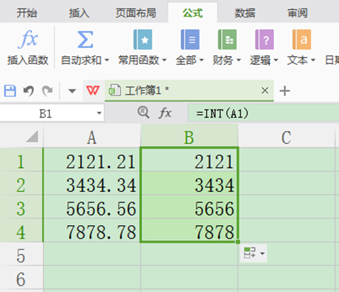The image size is (339, 292).
Task: Select empty cell A5
Action: pyautogui.click(x=92, y=254)
